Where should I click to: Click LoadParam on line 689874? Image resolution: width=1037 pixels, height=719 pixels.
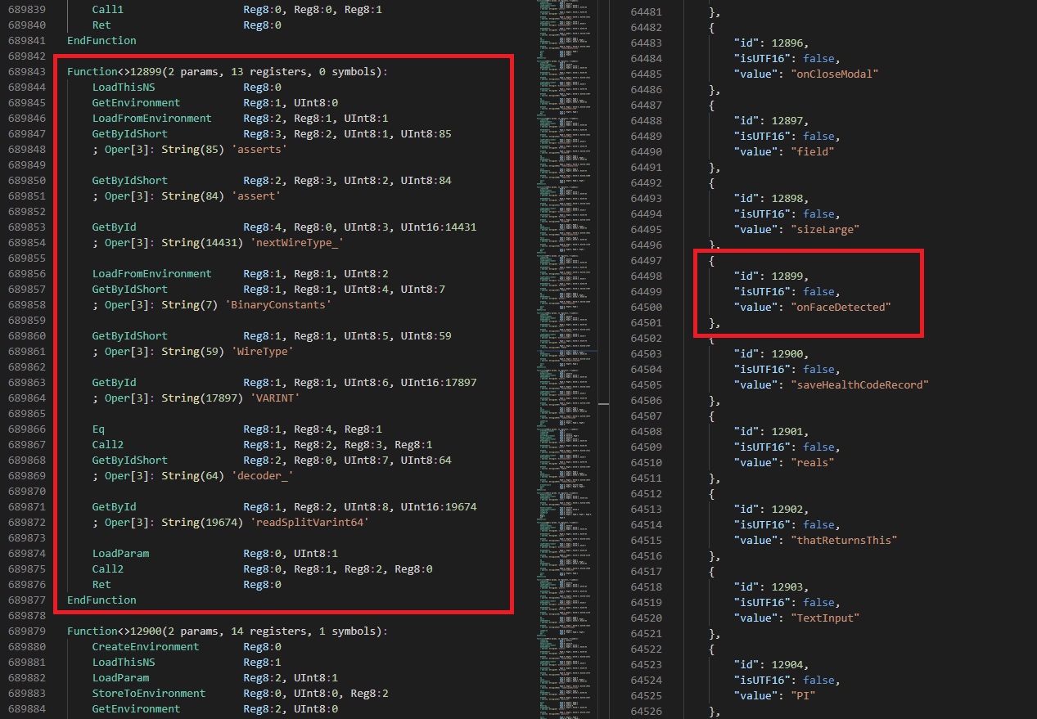(x=120, y=554)
